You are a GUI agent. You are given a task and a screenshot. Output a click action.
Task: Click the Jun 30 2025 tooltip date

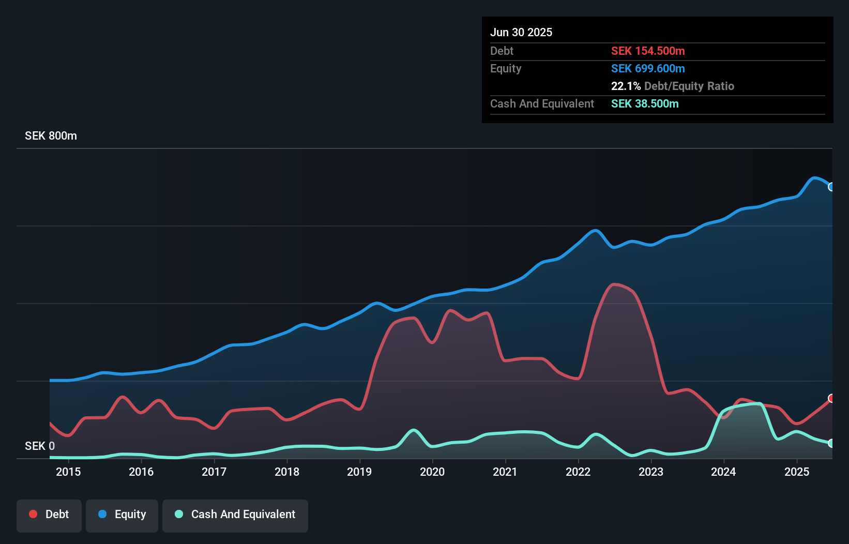(x=521, y=33)
